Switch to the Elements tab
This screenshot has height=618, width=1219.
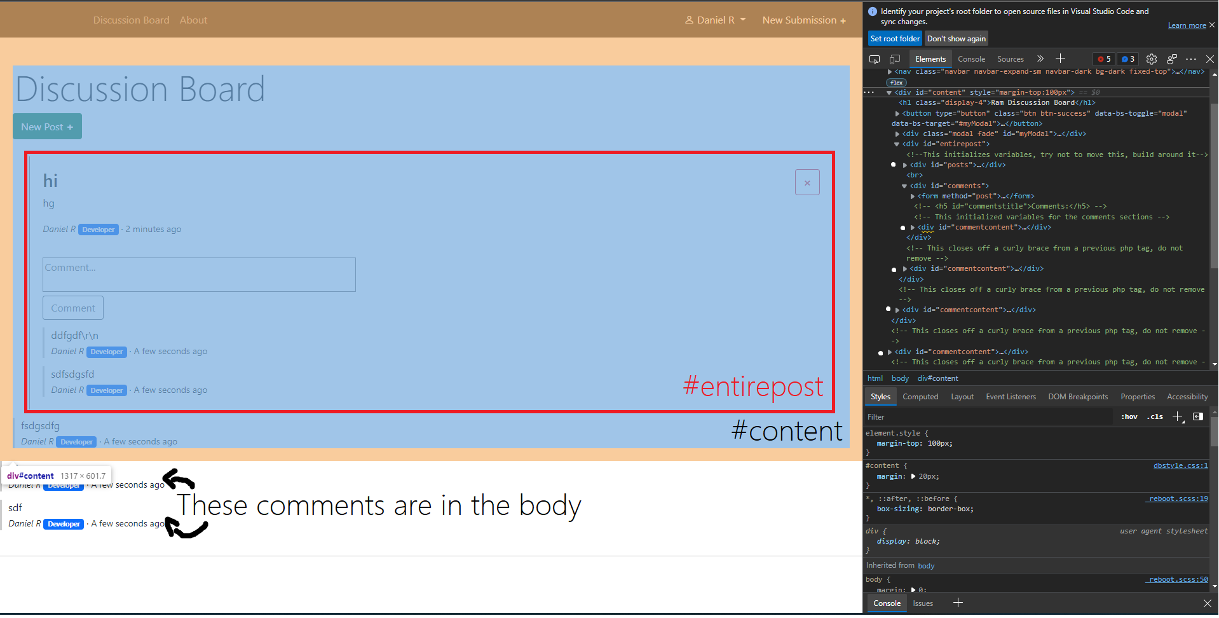(x=930, y=59)
